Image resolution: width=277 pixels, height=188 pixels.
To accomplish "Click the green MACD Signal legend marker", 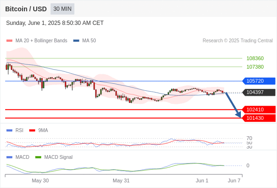I will (38, 157).
